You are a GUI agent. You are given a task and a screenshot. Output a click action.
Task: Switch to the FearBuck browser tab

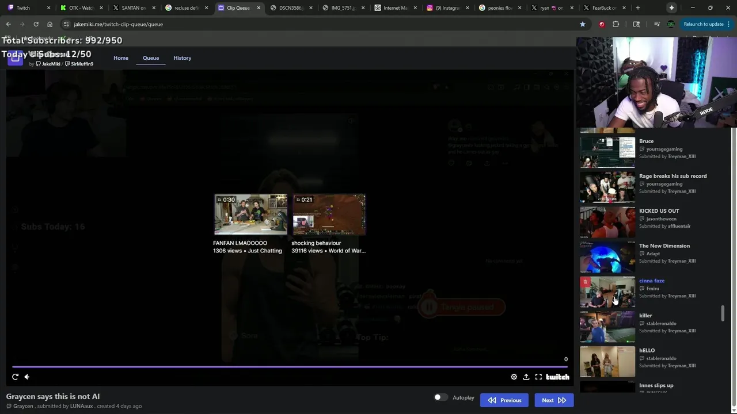pyautogui.click(x=605, y=8)
